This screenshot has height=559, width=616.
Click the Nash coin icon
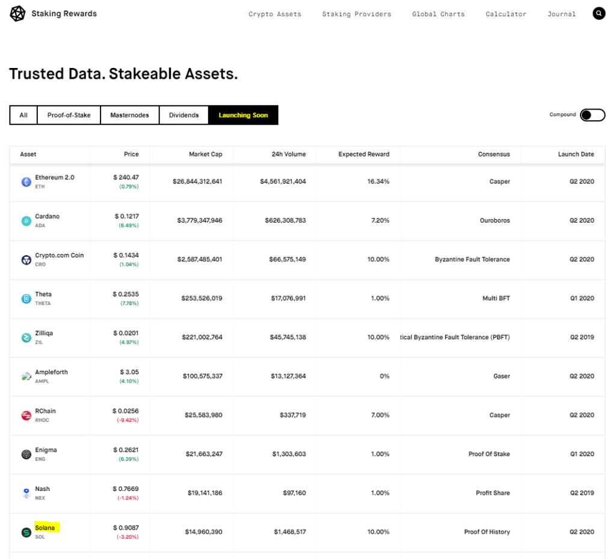tap(26, 493)
